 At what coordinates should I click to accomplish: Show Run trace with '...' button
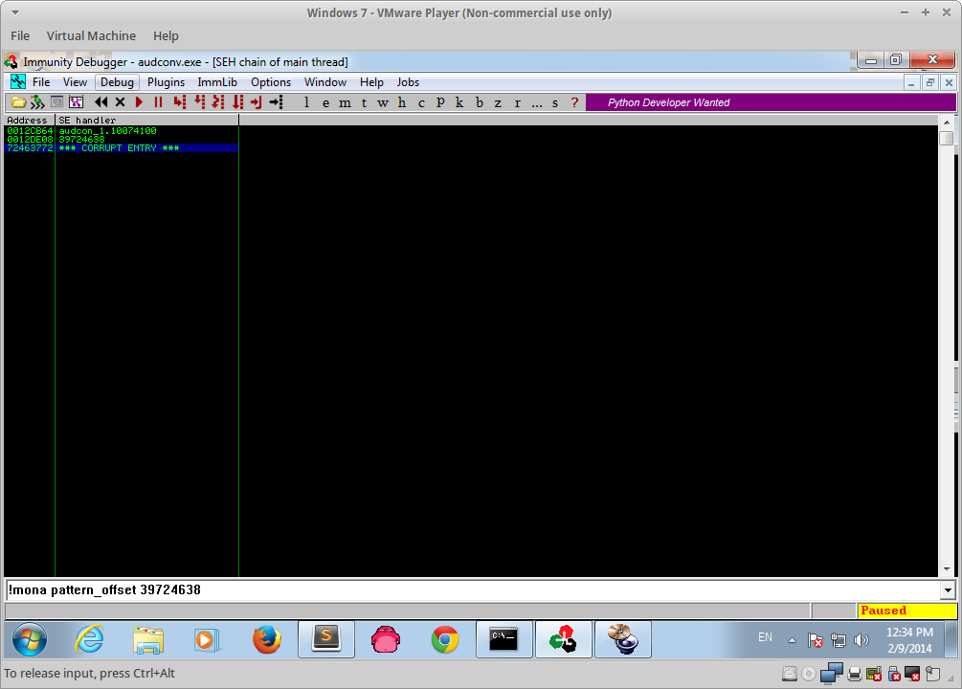537,102
